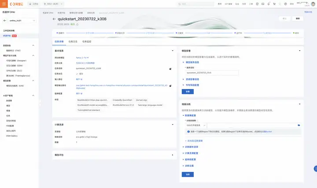Open the notification bell in top bar
317x188 pixels.
[269, 4]
